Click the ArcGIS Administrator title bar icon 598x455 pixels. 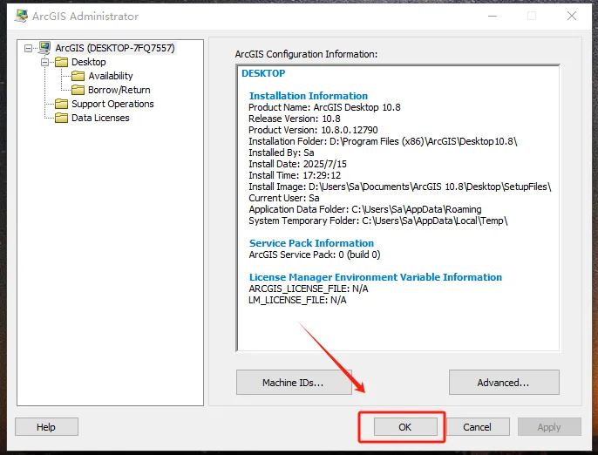tap(21, 16)
